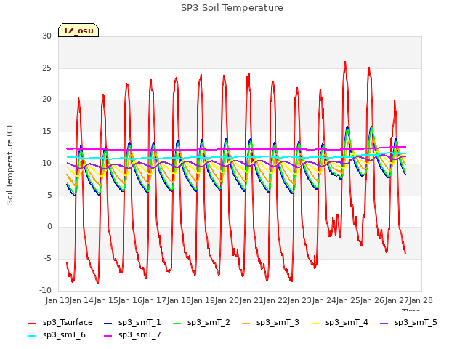Click the TZ_osu annotation label

tap(78, 31)
